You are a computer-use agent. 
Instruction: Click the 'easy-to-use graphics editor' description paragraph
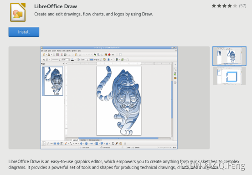pos(124,165)
